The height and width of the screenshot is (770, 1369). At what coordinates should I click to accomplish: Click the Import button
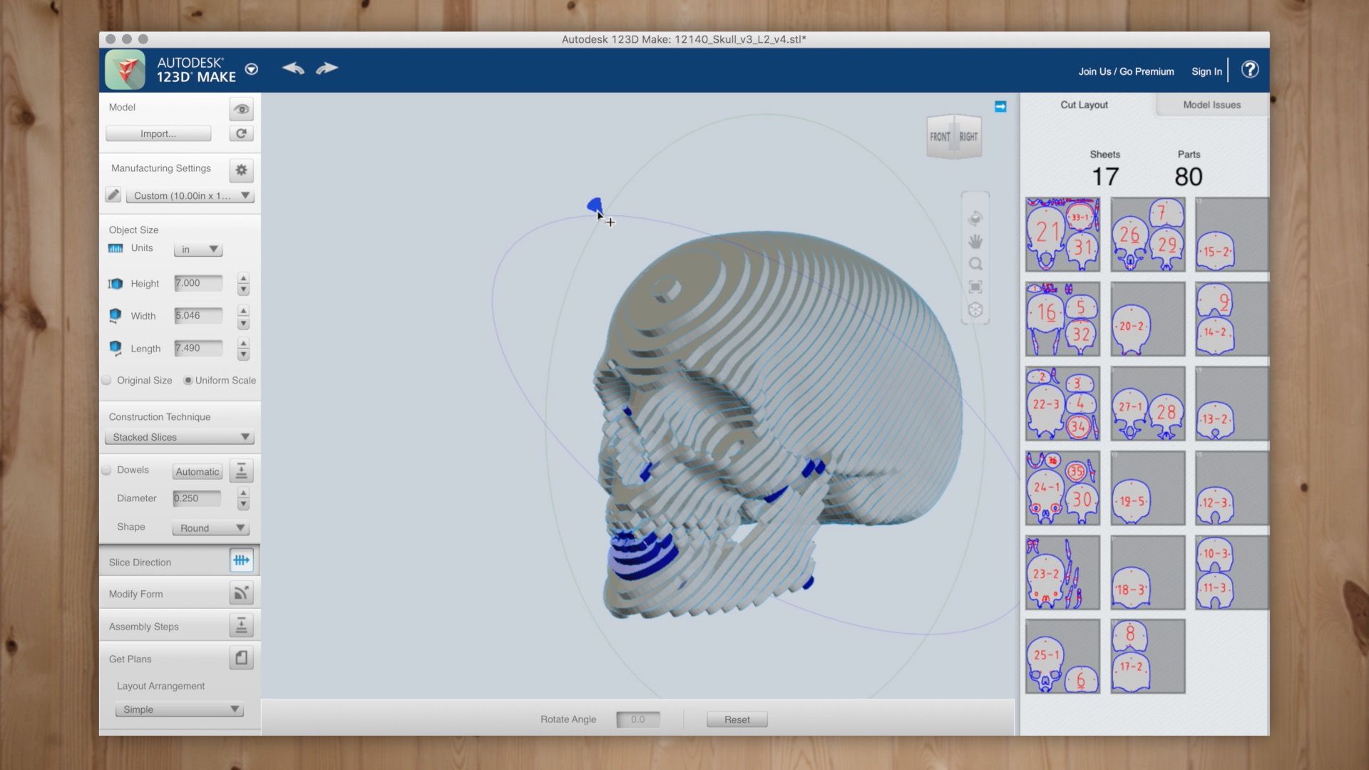click(158, 133)
